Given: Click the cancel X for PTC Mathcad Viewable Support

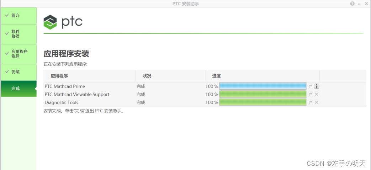Looking at the screenshot, I should point(317,94).
